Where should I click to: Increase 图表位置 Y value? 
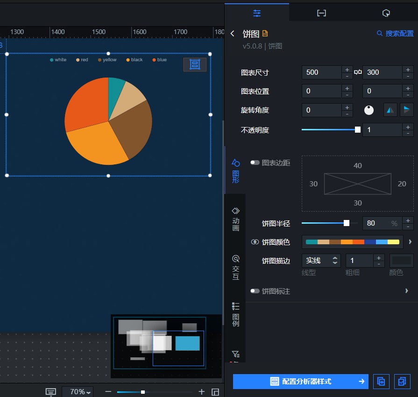point(408,88)
